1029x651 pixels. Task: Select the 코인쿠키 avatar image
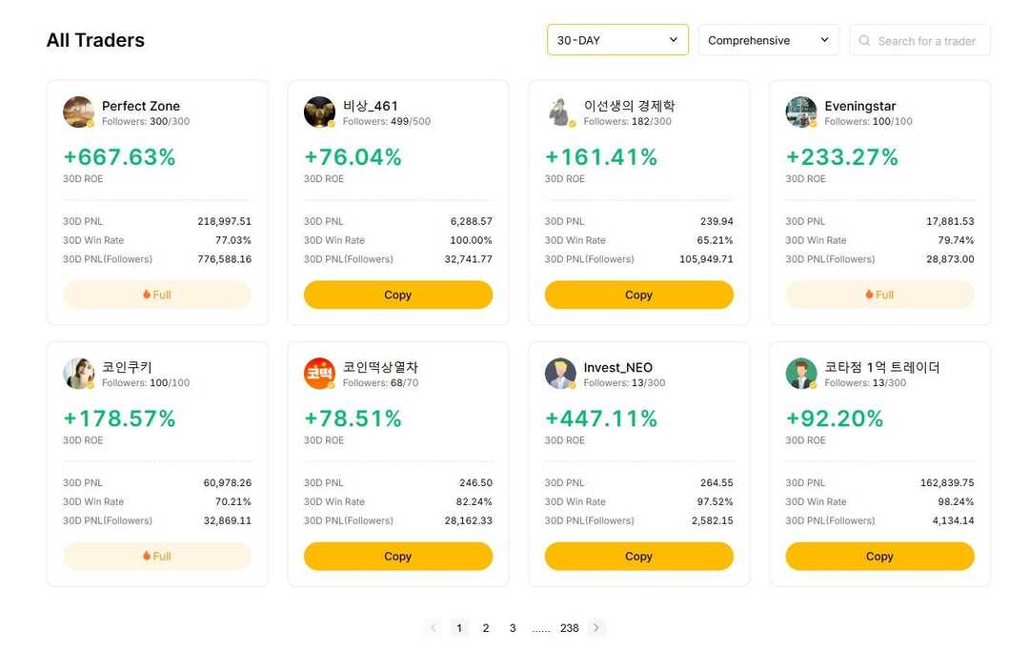(x=78, y=374)
